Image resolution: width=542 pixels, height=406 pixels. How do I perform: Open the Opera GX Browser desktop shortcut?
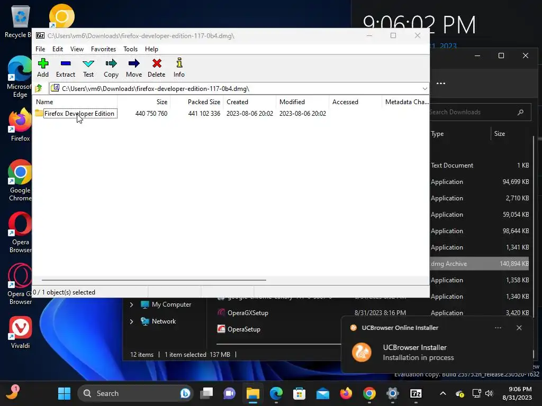point(20,284)
